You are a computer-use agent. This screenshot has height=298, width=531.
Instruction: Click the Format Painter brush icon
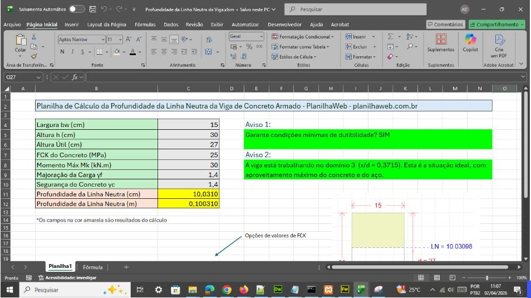[34, 56]
